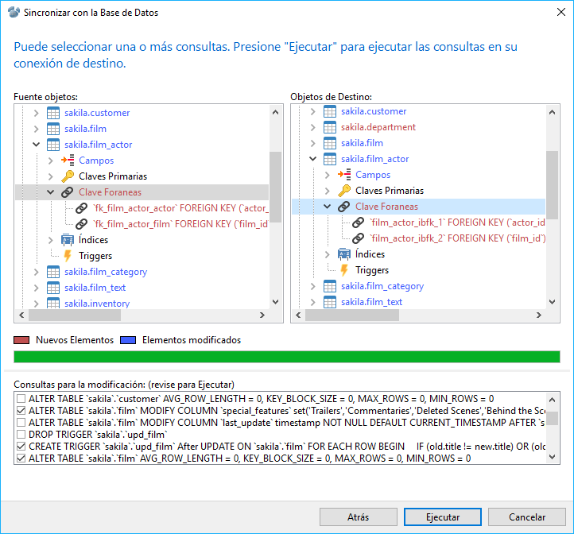Select `fk_film_actor_actor` FOREIGN KEY row
574x534 pixels.
[180, 208]
